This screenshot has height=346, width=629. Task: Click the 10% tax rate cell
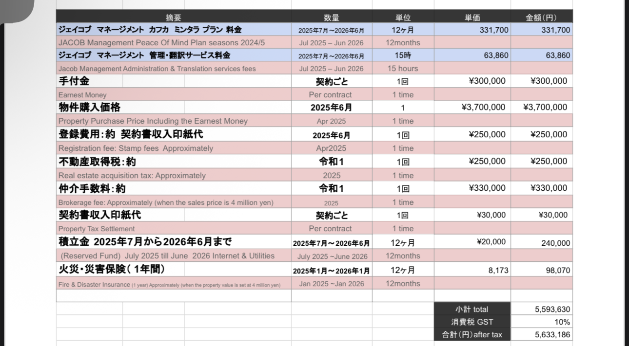(x=541, y=322)
